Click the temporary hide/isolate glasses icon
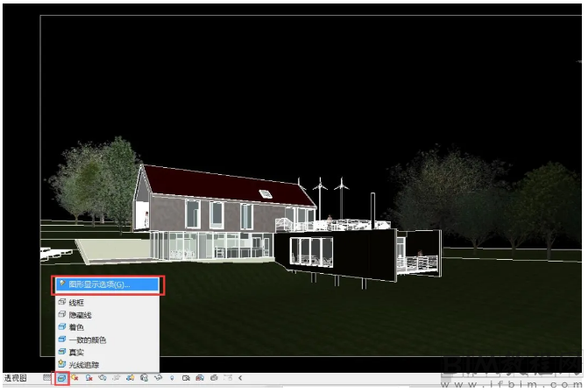Screen dimensions: 588x392 point(158,378)
